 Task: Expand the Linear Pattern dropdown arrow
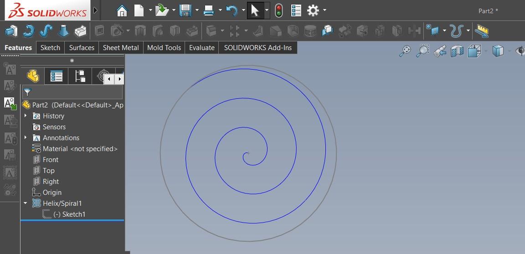coord(246,31)
